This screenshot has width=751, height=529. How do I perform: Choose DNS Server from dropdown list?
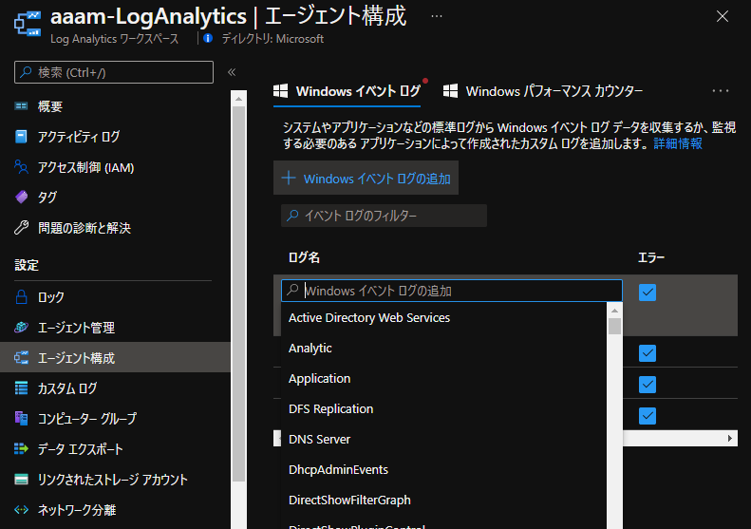(x=443, y=439)
